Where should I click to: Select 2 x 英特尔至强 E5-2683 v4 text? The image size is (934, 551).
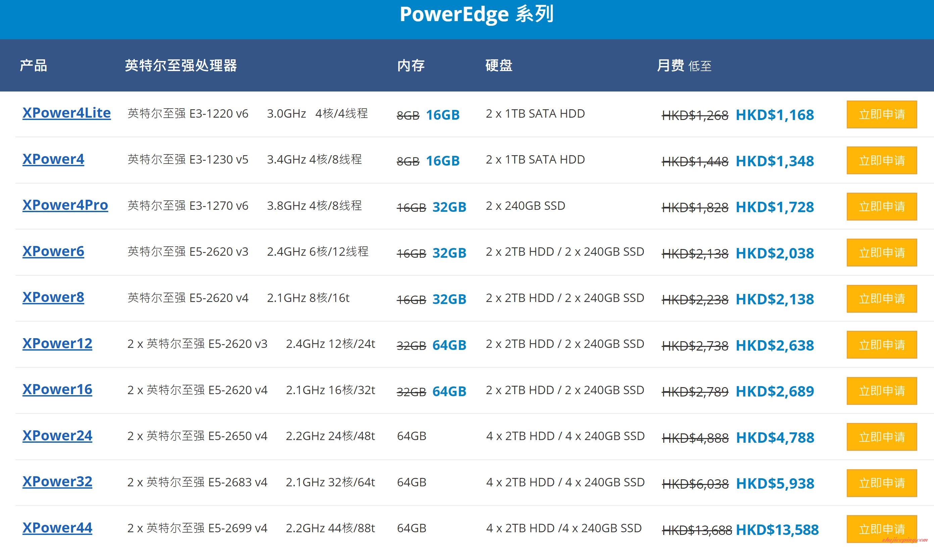tap(197, 482)
